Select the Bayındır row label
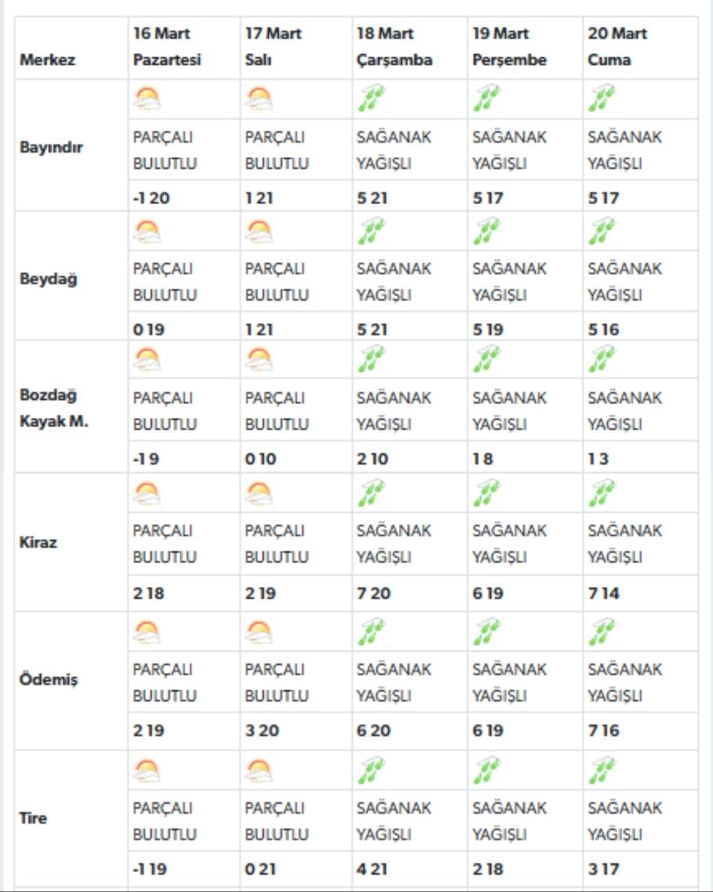 [51, 147]
